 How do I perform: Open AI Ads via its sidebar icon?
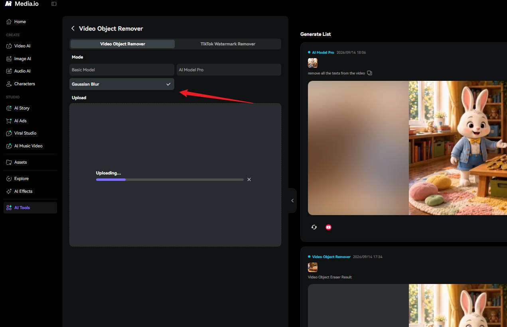(9, 121)
